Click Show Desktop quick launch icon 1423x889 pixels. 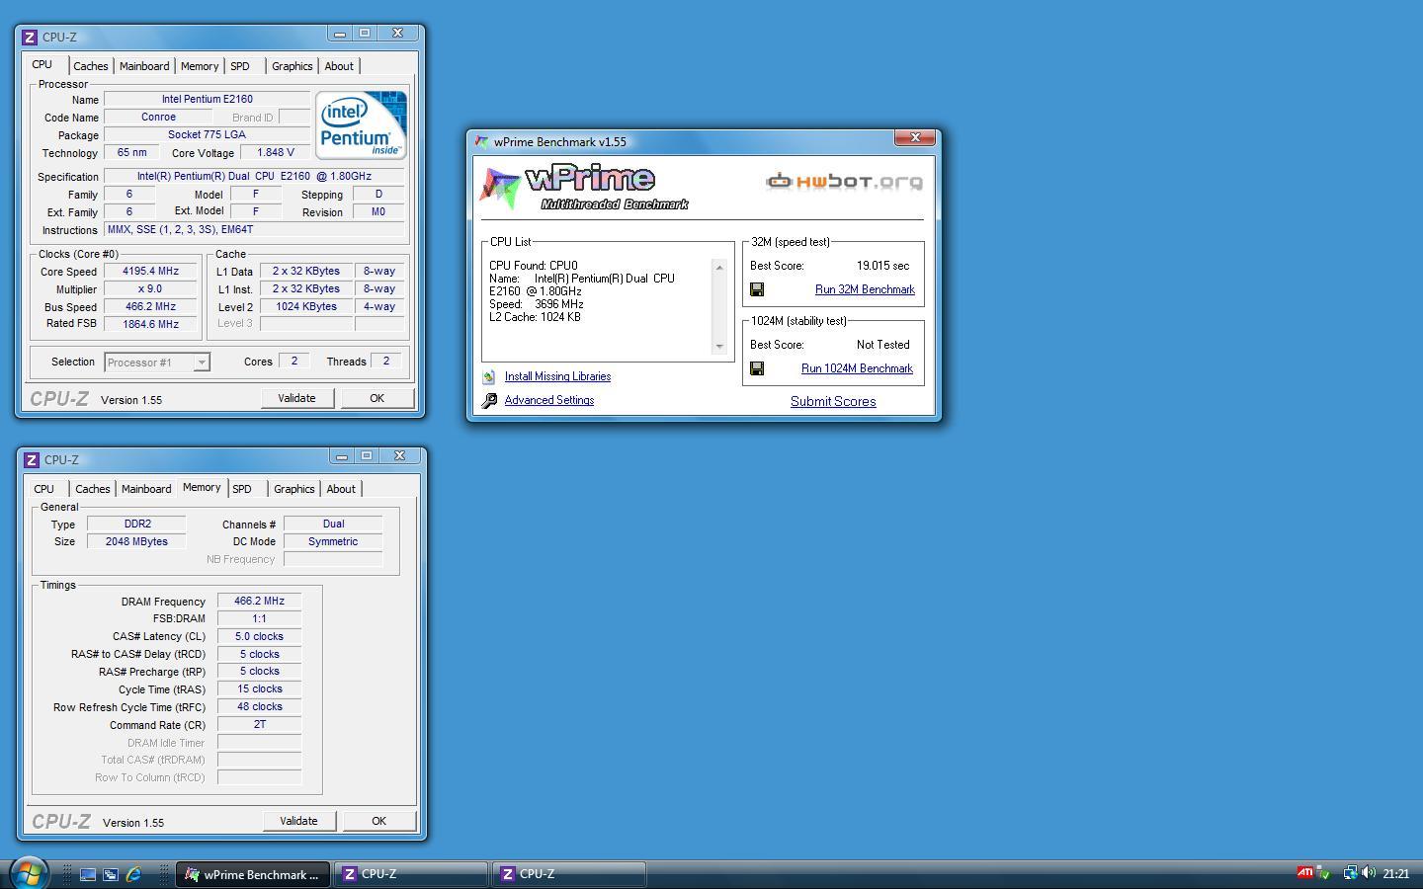pyautogui.click(x=88, y=874)
